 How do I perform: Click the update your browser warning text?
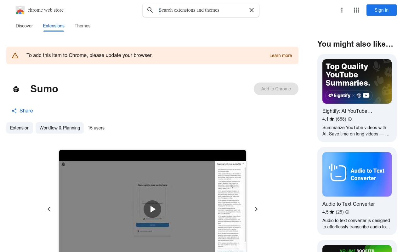[89, 55]
